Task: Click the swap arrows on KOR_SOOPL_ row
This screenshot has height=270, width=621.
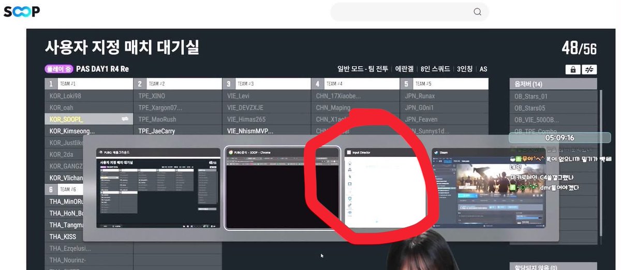Action: point(124,119)
